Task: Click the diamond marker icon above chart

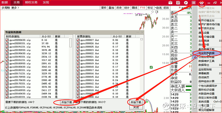Action: click(x=152, y=12)
